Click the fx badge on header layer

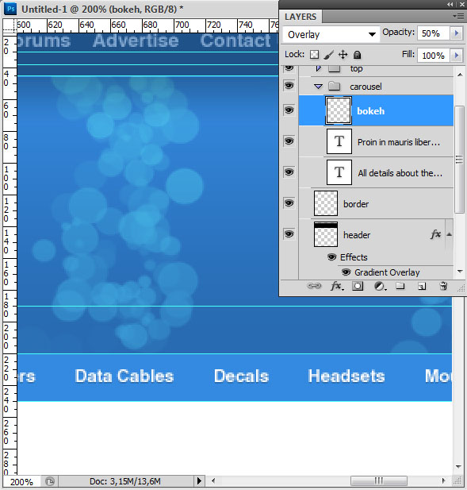435,233
